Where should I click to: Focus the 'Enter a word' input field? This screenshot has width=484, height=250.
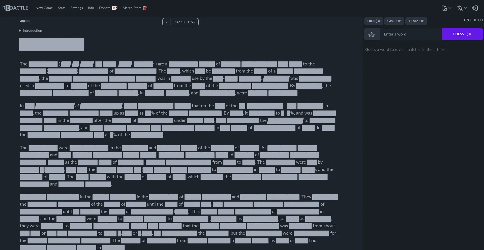click(410, 34)
